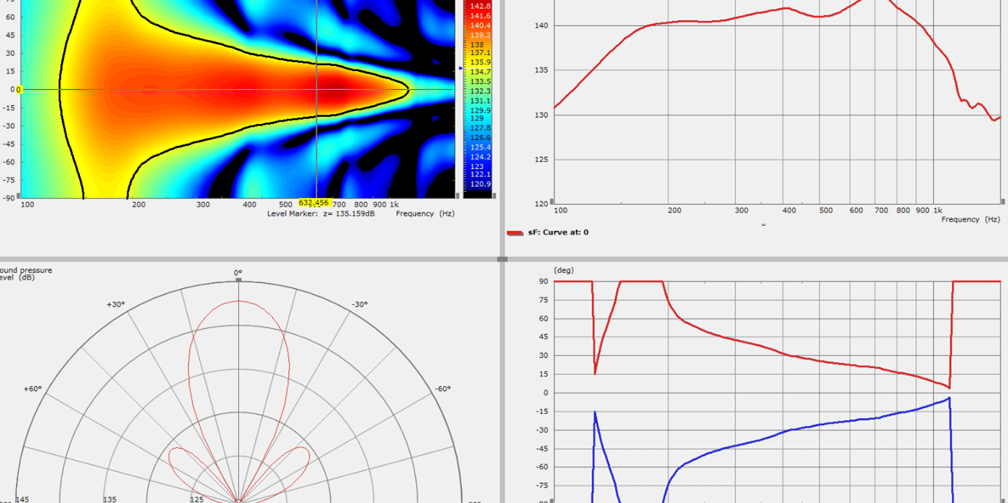Click the blue lower curve in the beamwidth plot
The width and height of the screenshot is (1008, 503).
(x=798, y=428)
